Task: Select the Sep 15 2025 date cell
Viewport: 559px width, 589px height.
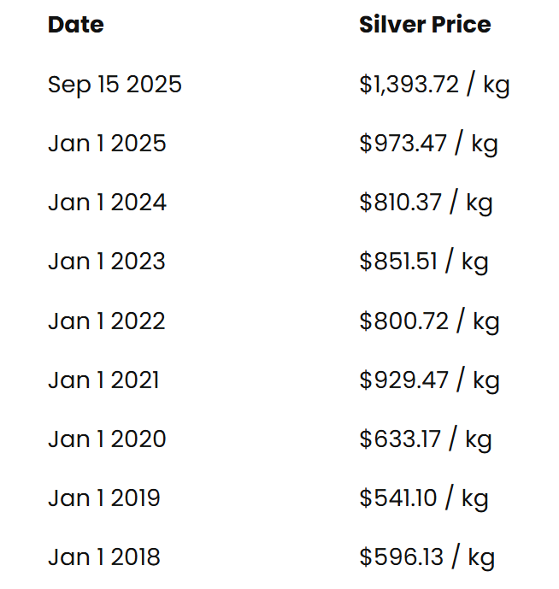Action: point(115,85)
